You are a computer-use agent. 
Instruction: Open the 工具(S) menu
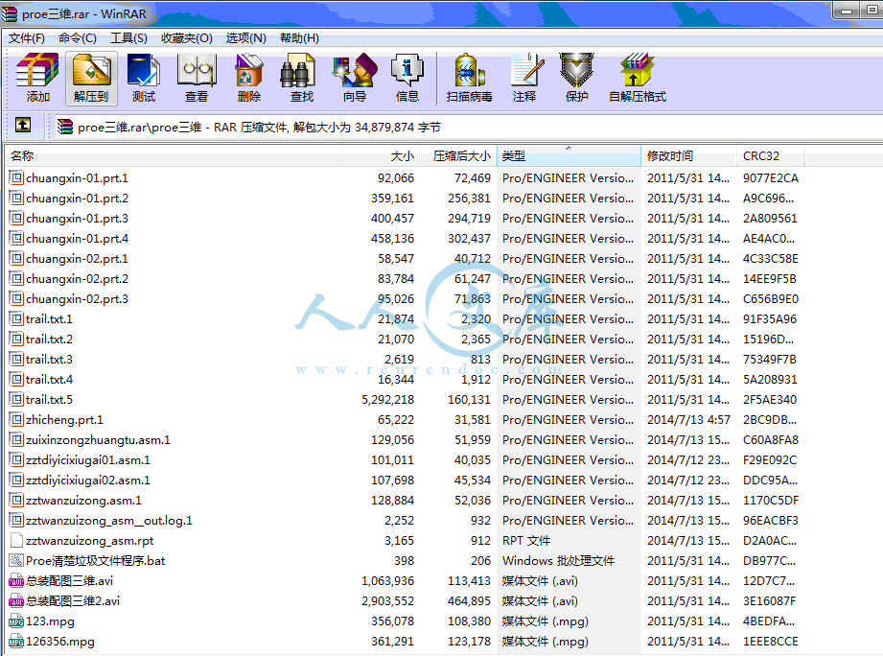[x=129, y=37]
